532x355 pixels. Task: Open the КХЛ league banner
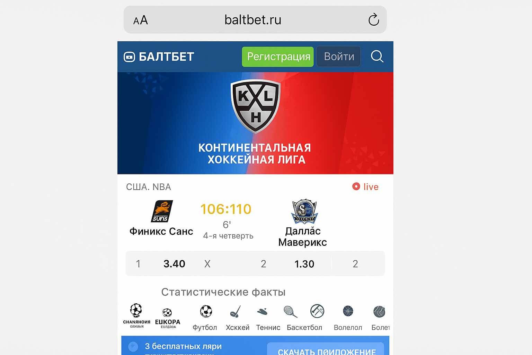tap(255, 123)
